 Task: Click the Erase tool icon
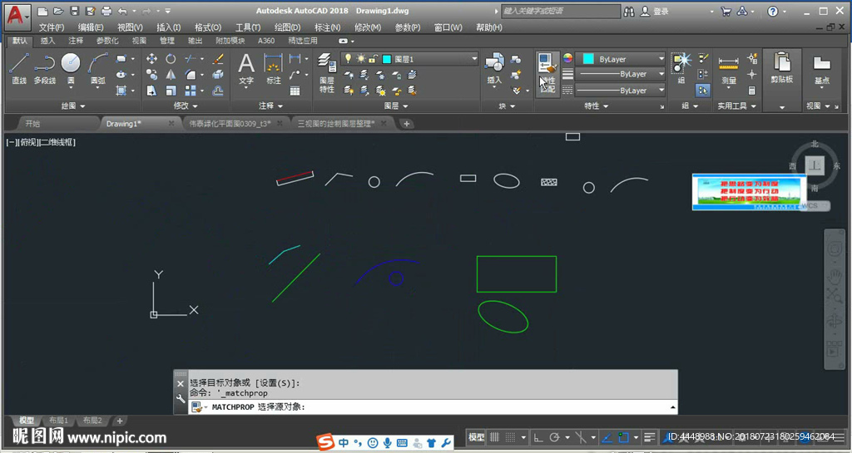219,58
